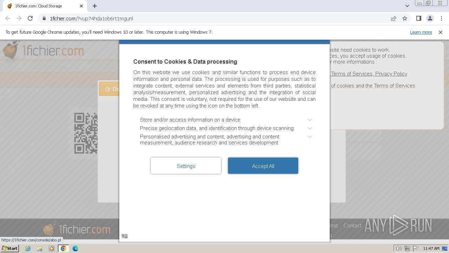This screenshot has height=253, width=449.
Task: Open Chrome three-dot menu
Action: (x=441, y=18)
